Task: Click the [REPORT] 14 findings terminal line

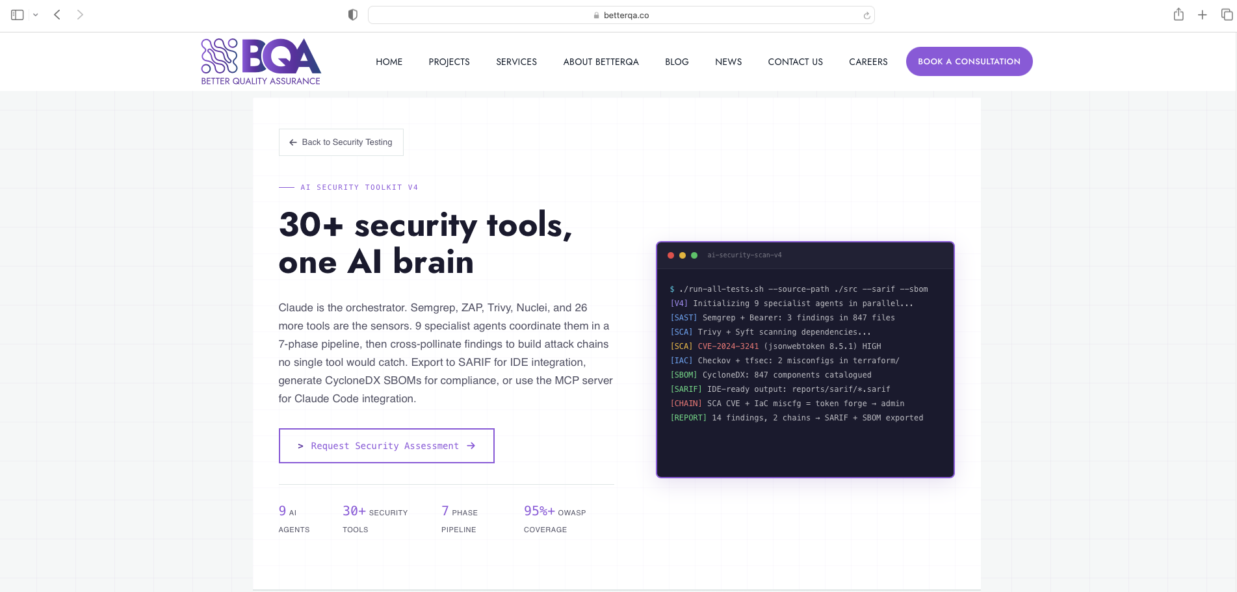Action: point(796,418)
